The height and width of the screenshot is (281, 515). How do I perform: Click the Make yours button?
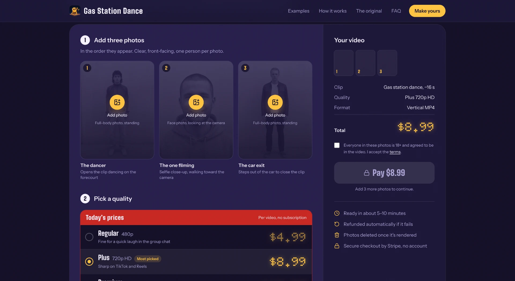pyautogui.click(x=427, y=11)
